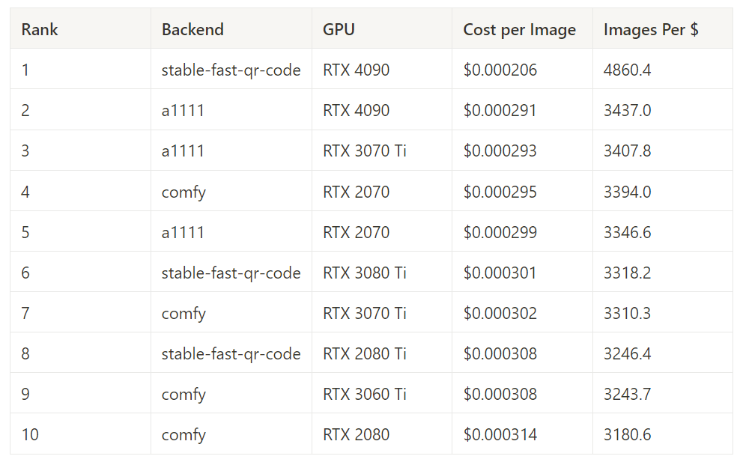This screenshot has width=743, height=462.
Task: Click the 3243.7 images value
Action: 627,395
